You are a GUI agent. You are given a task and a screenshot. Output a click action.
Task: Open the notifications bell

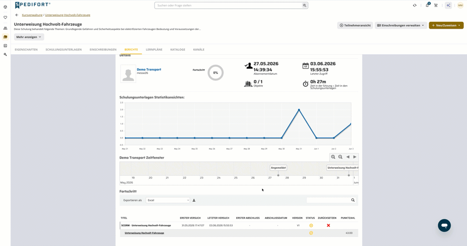(x=427, y=5)
